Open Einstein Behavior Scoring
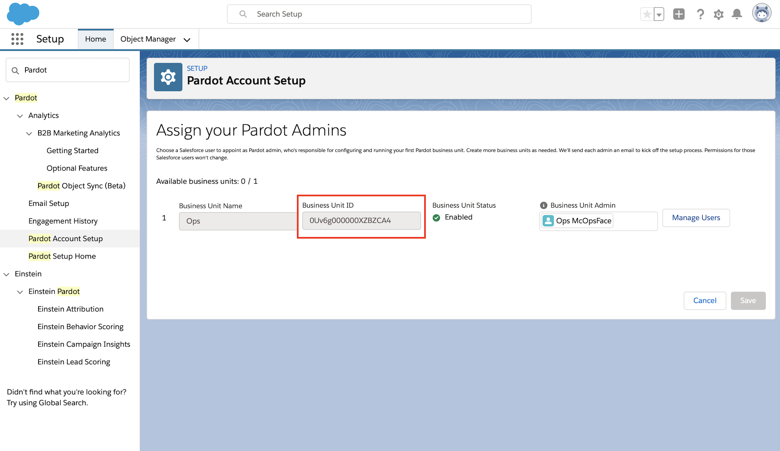Viewport: 780px width, 451px height. [80, 326]
